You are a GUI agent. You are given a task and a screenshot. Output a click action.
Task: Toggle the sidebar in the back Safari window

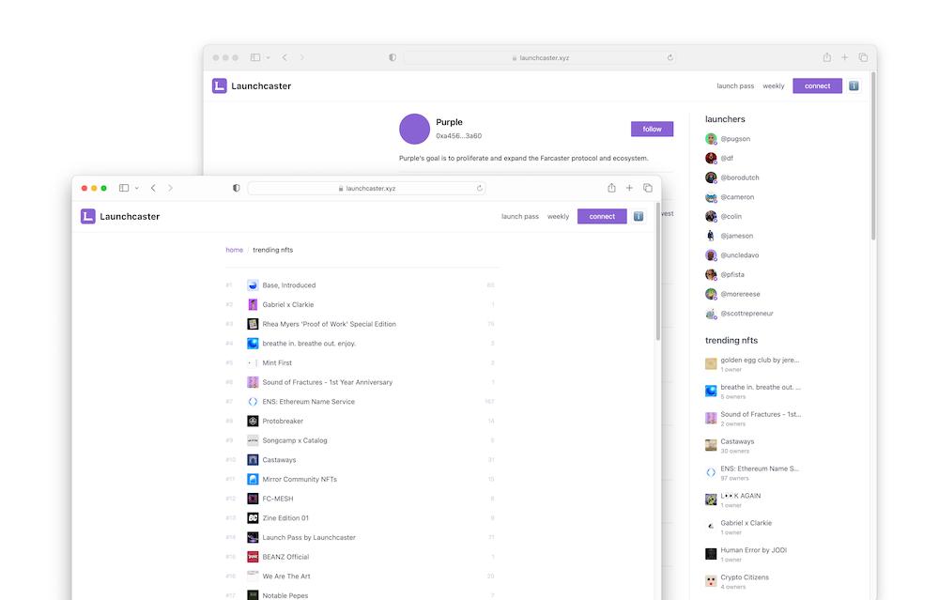pos(255,57)
